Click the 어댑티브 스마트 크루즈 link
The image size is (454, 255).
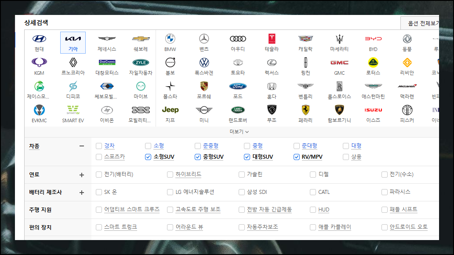pyautogui.click(x=132, y=209)
